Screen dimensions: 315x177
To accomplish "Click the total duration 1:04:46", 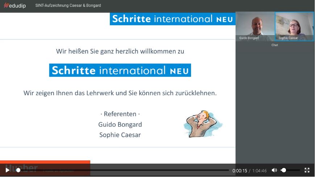I will pyautogui.click(x=259, y=170).
